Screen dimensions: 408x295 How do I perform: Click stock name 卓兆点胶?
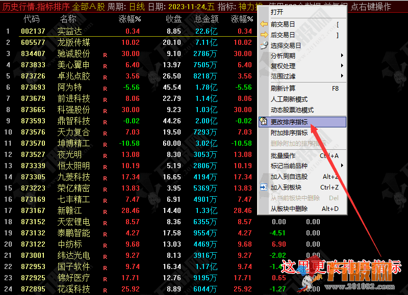point(73,76)
